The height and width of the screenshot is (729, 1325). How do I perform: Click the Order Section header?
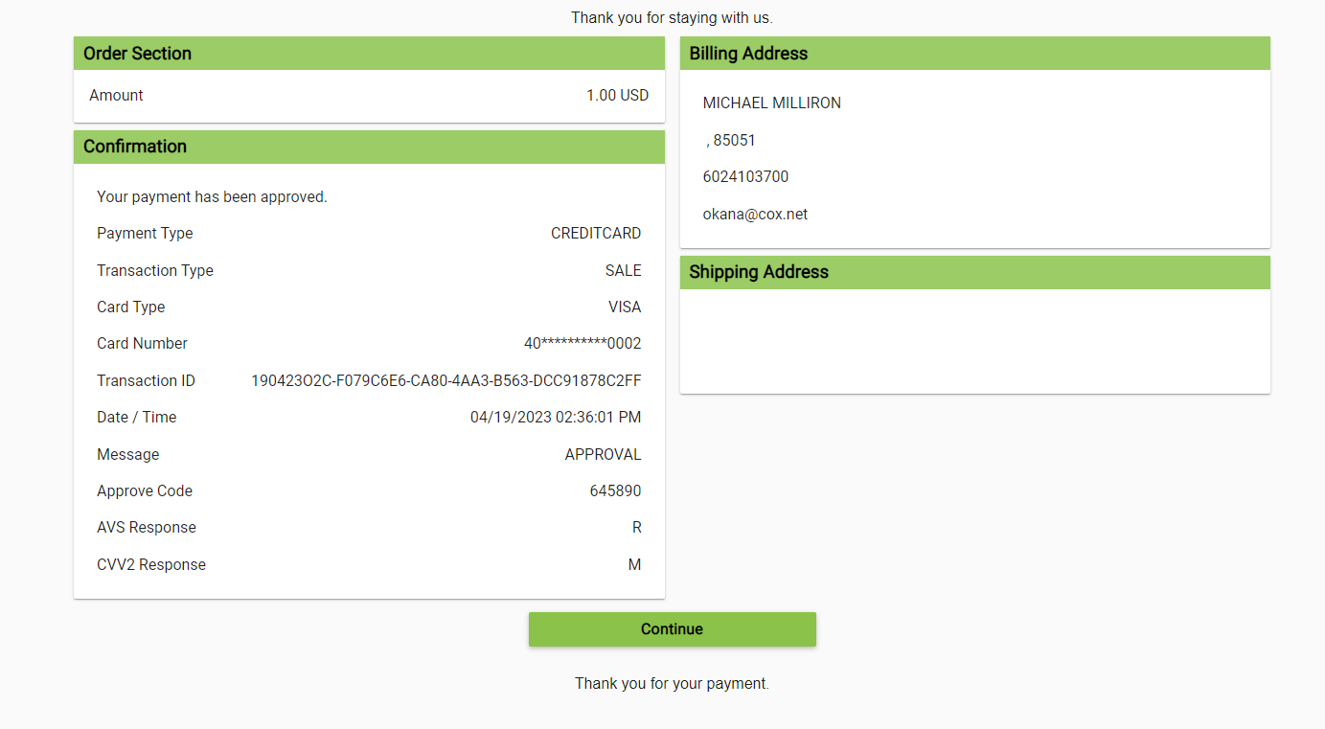[137, 54]
